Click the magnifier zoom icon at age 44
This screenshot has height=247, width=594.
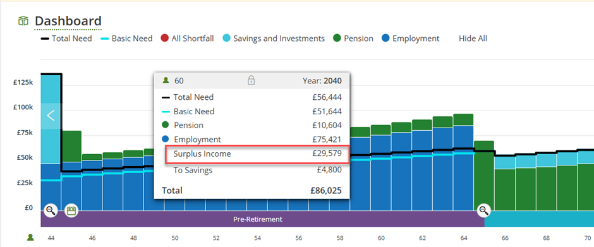point(51,210)
